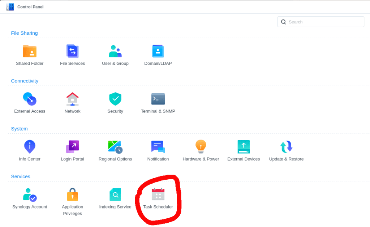Open the User & Group icon
This screenshot has height=227, width=370.
(115, 51)
